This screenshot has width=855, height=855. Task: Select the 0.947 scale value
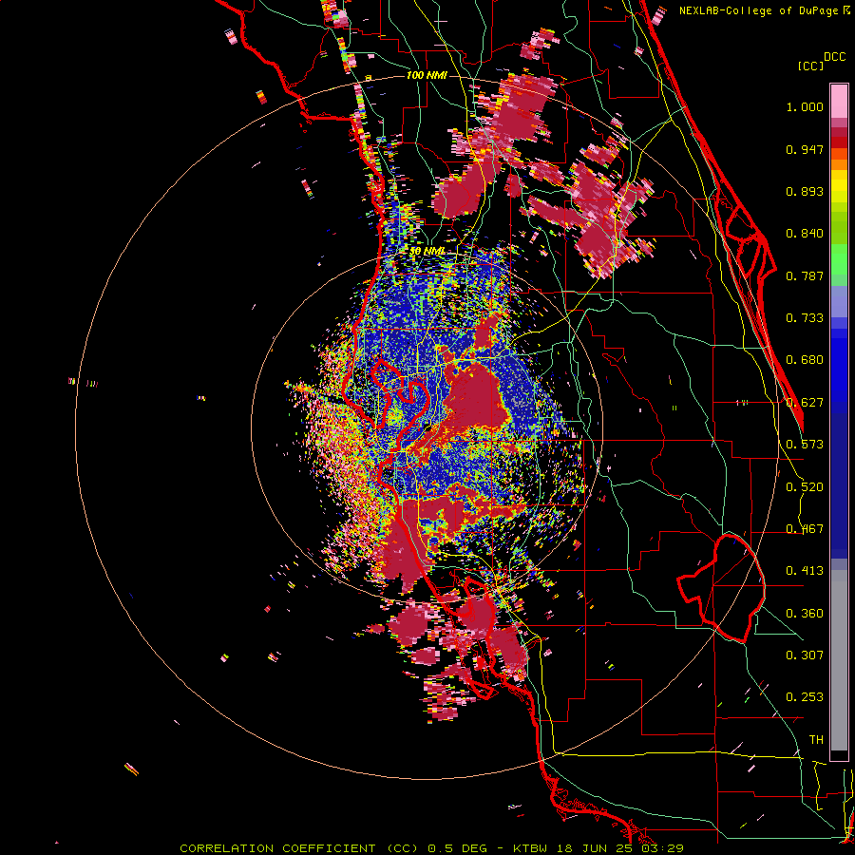[805, 149]
